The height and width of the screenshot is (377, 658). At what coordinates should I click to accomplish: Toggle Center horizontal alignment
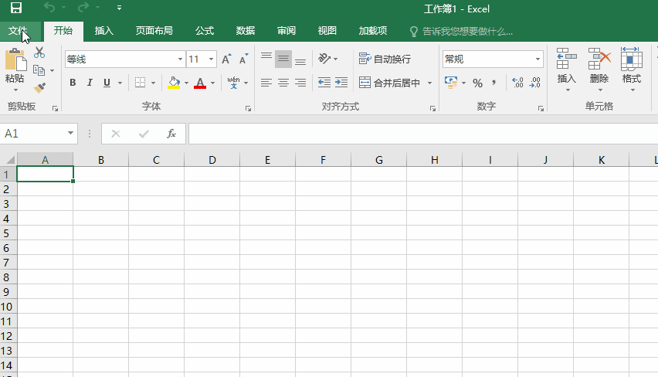click(x=283, y=83)
